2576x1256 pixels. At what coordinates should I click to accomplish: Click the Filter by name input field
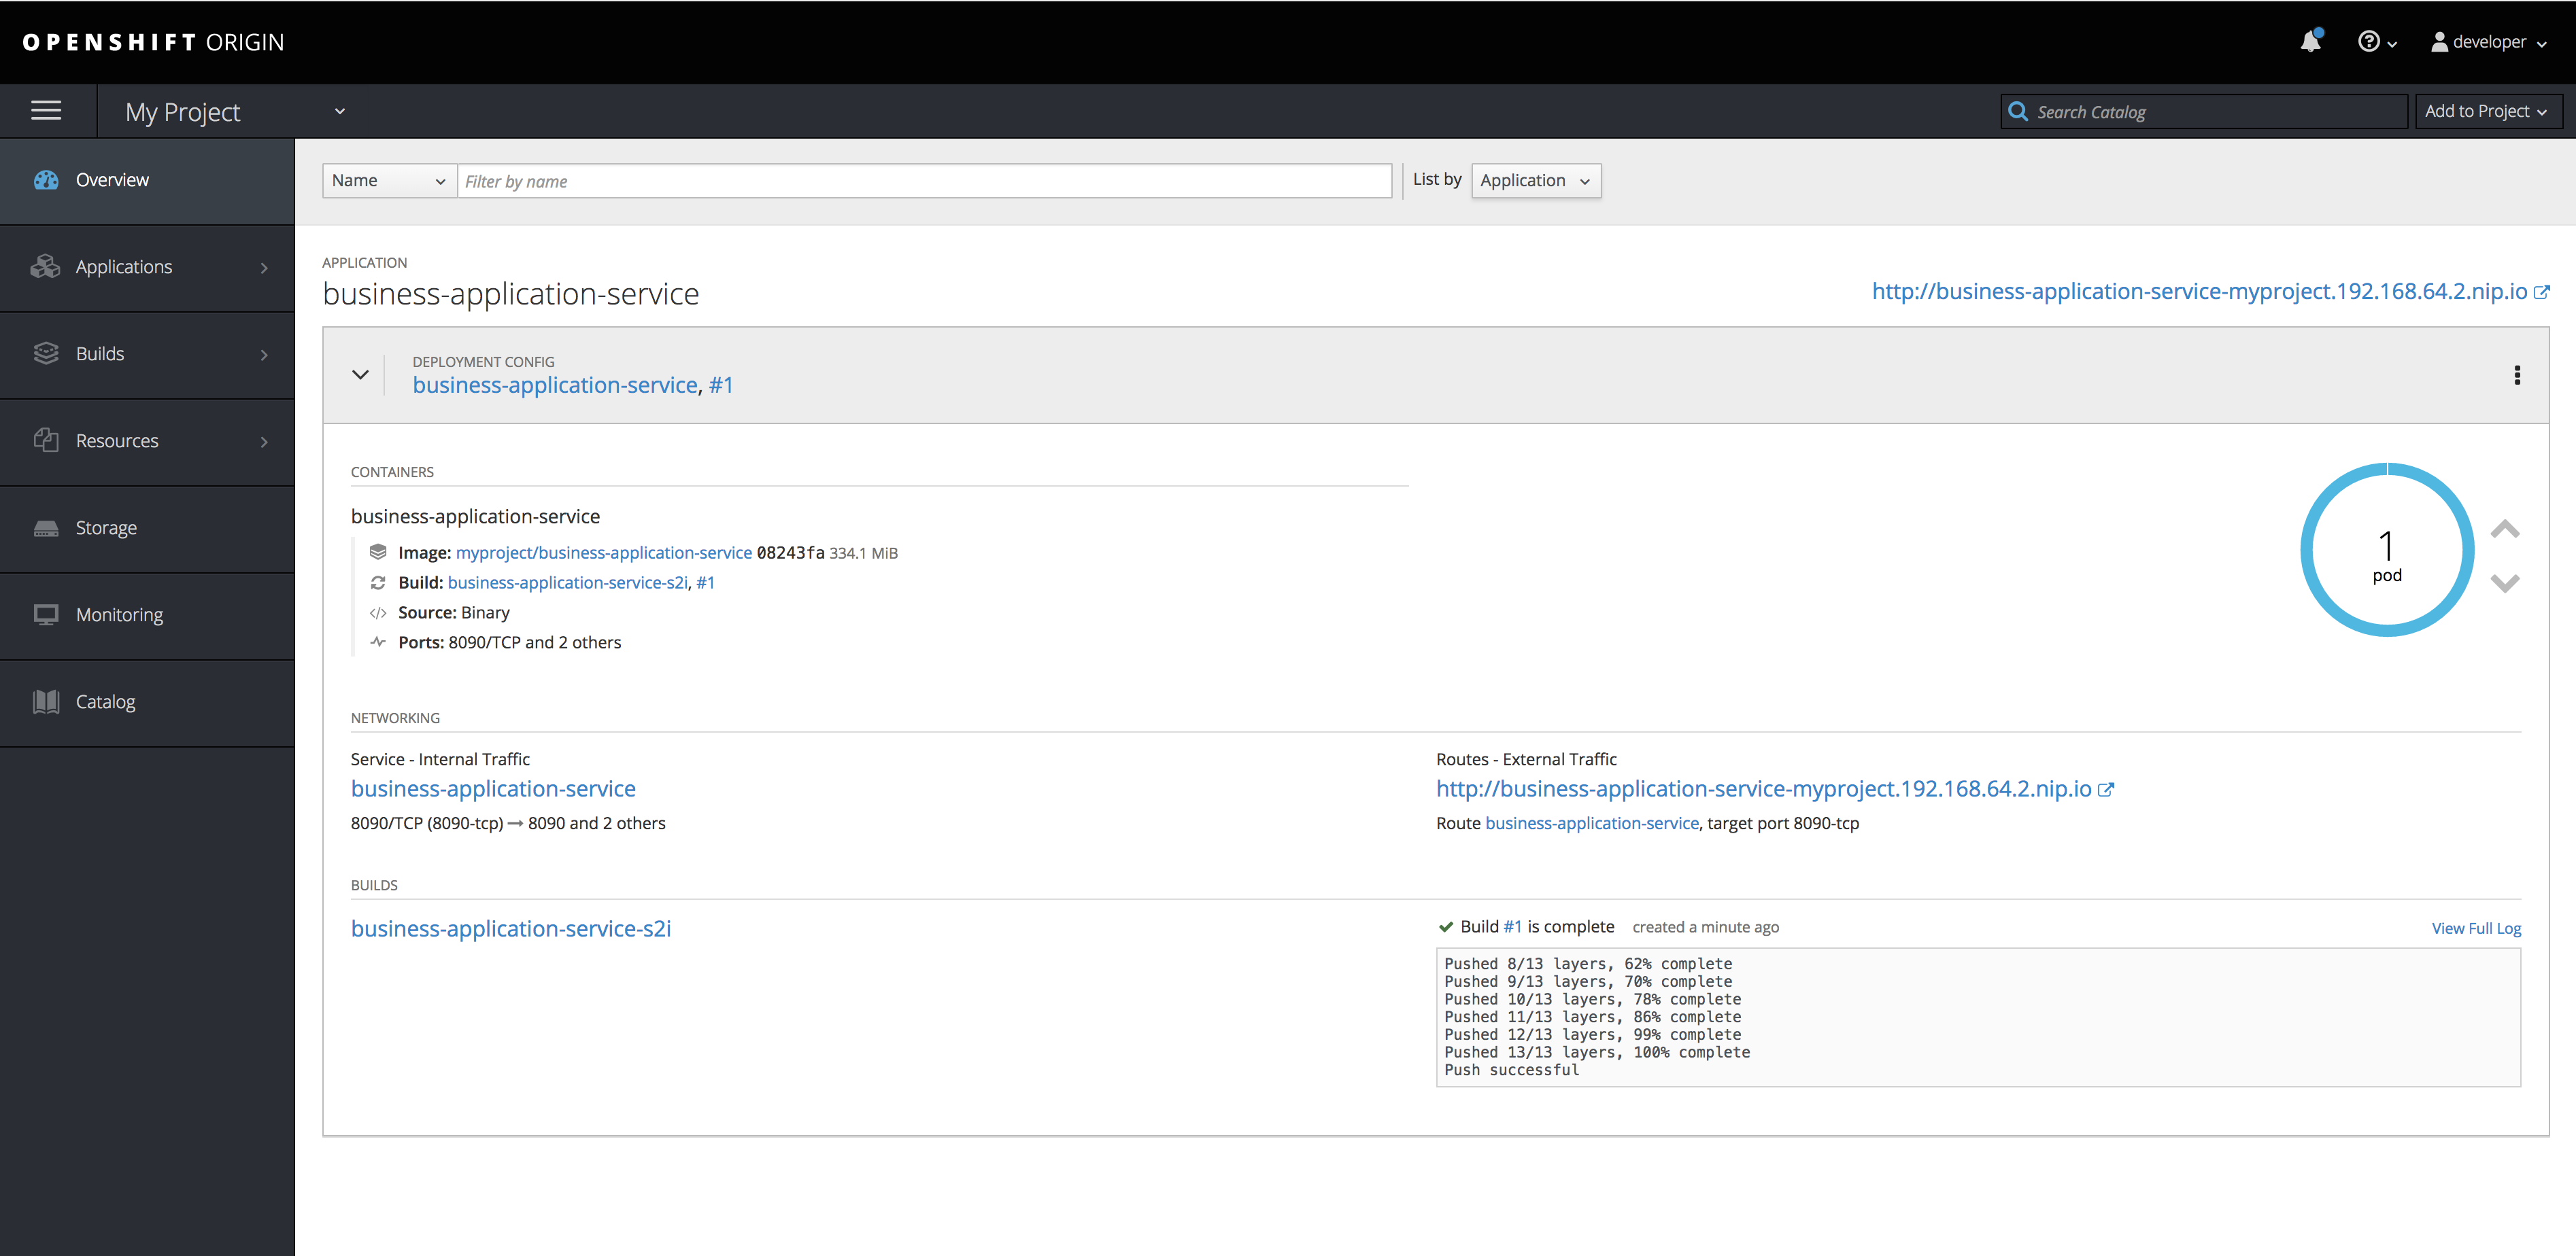coord(923,181)
